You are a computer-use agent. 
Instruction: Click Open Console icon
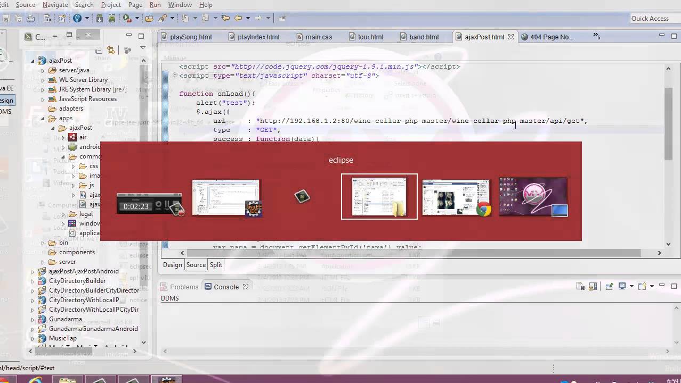642,286
